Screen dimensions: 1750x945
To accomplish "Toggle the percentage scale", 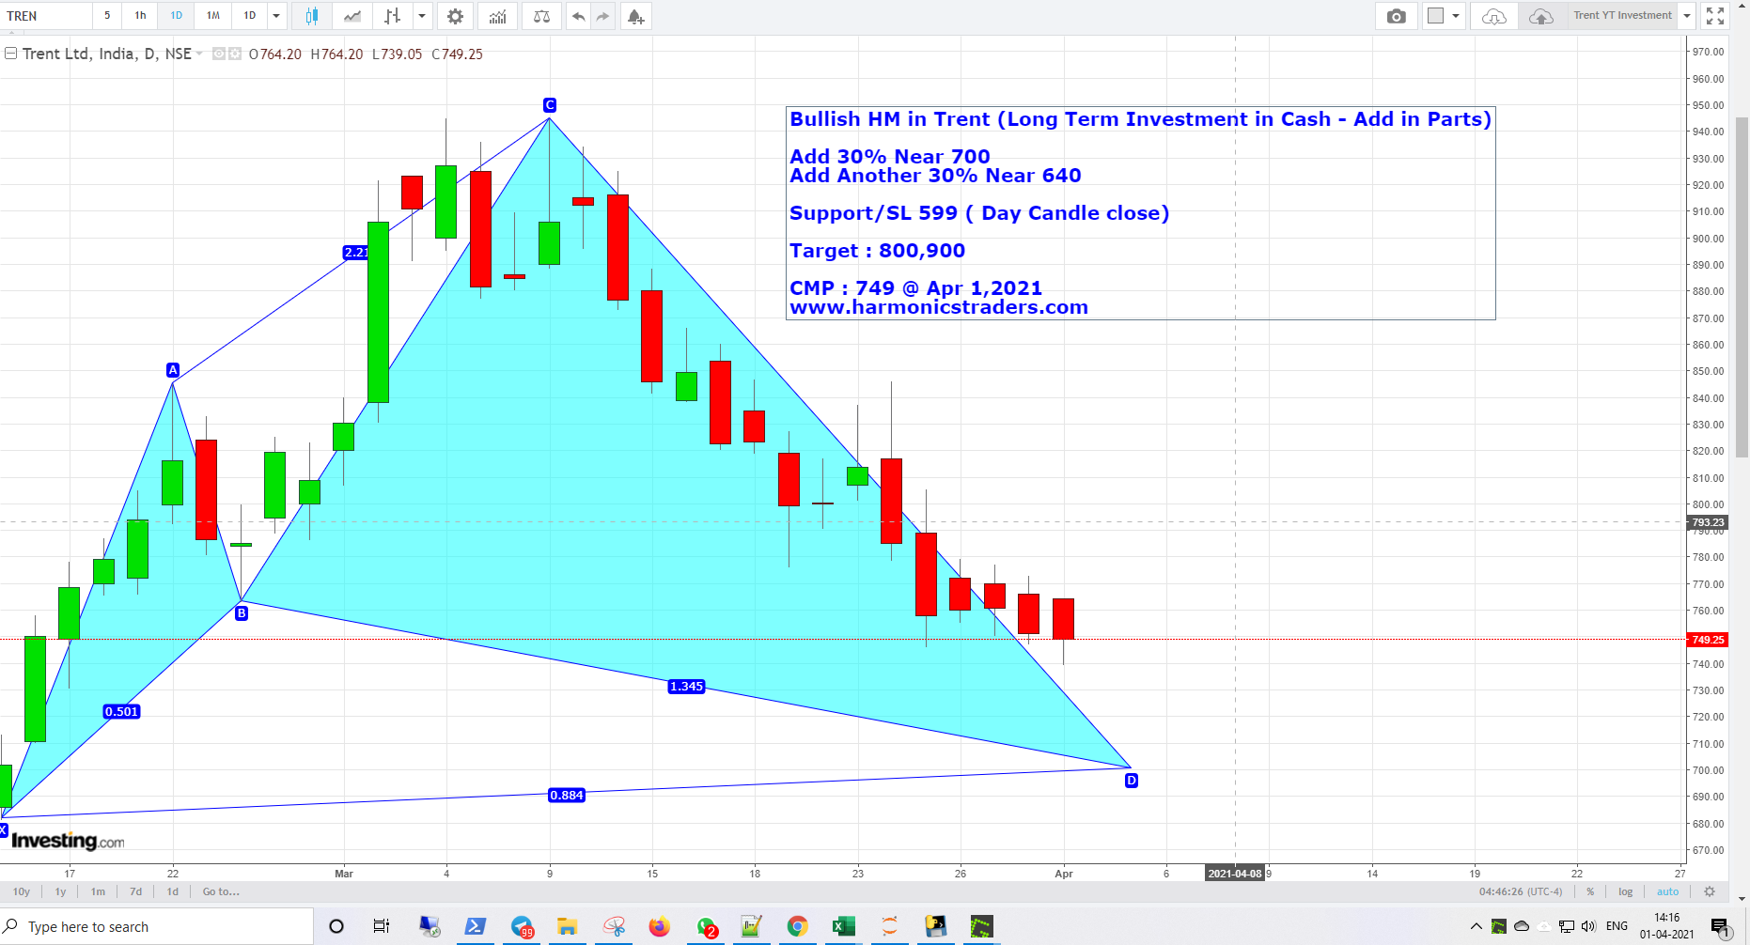I will (1589, 891).
